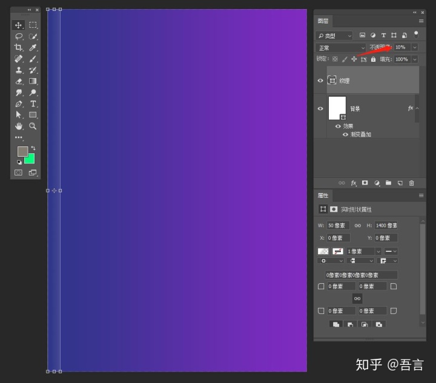The height and width of the screenshot is (383, 436).
Task: Select the History Brush tool
Action: [33, 70]
